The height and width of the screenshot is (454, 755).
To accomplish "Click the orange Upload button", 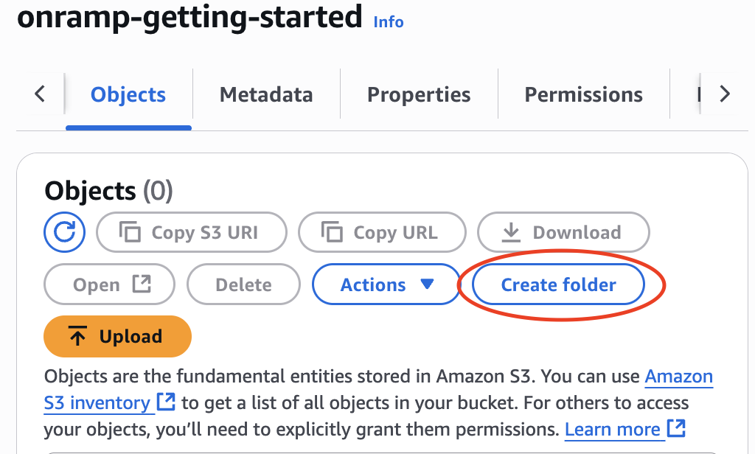I will [x=117, y=336].
